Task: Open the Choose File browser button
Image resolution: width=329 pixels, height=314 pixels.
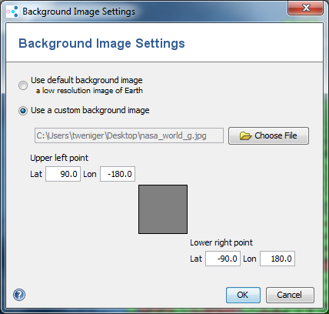Action: point(268,135)
